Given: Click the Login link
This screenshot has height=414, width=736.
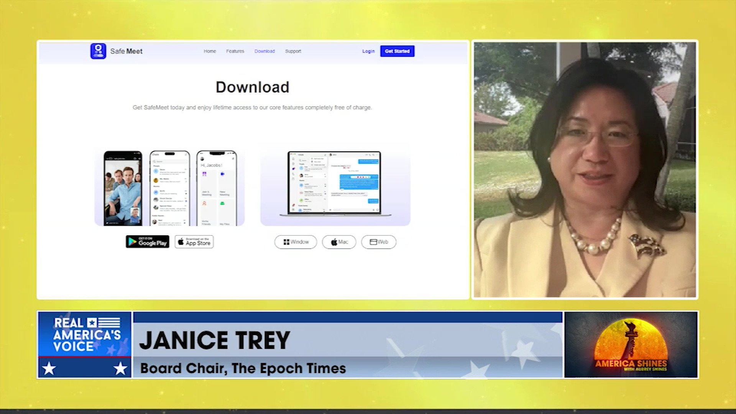Looking at the screenshot, I should coord(368,51).
